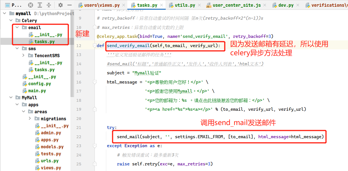The image size is (348, 171).
Task: Collapse the MyMall folder arrow
Action: tap(11, 98)
